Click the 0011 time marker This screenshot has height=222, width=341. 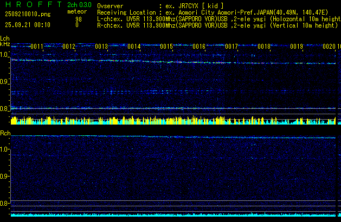click(x=37, y=47)
